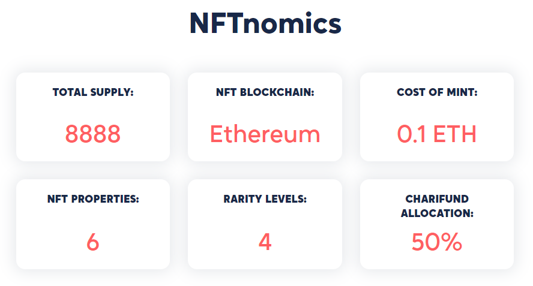This screenshot has width=533, height=286.
Task: Select the Cost of Mint card
Action: pos(437,117)
